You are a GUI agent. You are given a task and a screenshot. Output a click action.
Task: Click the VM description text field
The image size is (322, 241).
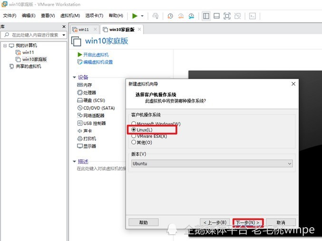coord(101,169)
